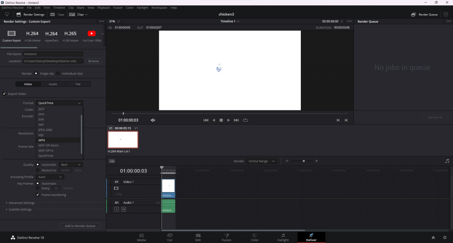The height and width of the screenshot is (243, 453).
Task: Click the Browse location button
Action: [x=94, y=61]
